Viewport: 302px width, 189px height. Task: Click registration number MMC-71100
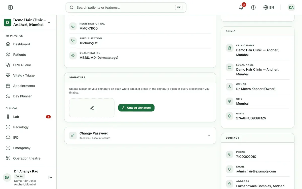click(x=89, y=28)
